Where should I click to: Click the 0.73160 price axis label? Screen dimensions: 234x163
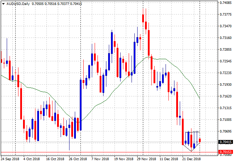coord(225,38)
